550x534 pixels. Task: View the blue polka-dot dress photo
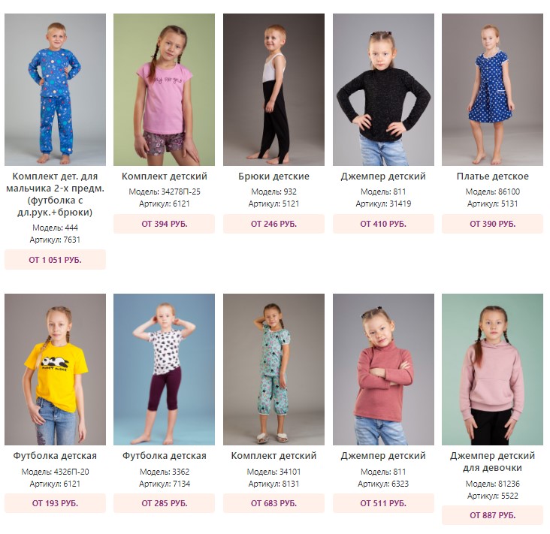(492, 89)
